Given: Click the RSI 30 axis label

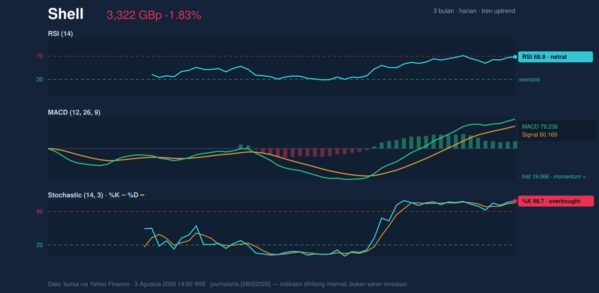Looking at the screenshot, I should pos(39,79).
